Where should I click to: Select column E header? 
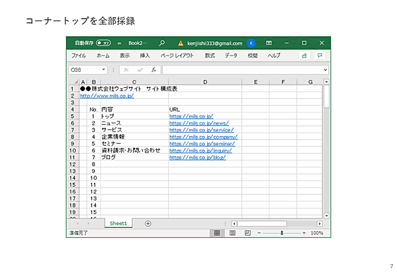(255, 82)
